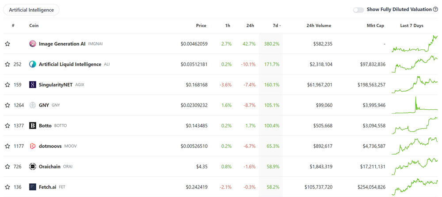
Task: Sort by 7d column dropdown arrow
Action: point(280,26)
